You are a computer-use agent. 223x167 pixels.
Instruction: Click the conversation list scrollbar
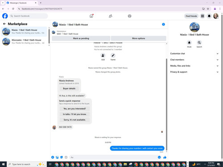click(49, 36)
